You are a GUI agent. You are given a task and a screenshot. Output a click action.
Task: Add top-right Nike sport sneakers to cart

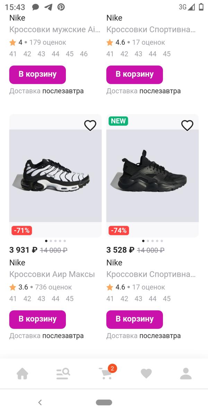click(135, 75)
